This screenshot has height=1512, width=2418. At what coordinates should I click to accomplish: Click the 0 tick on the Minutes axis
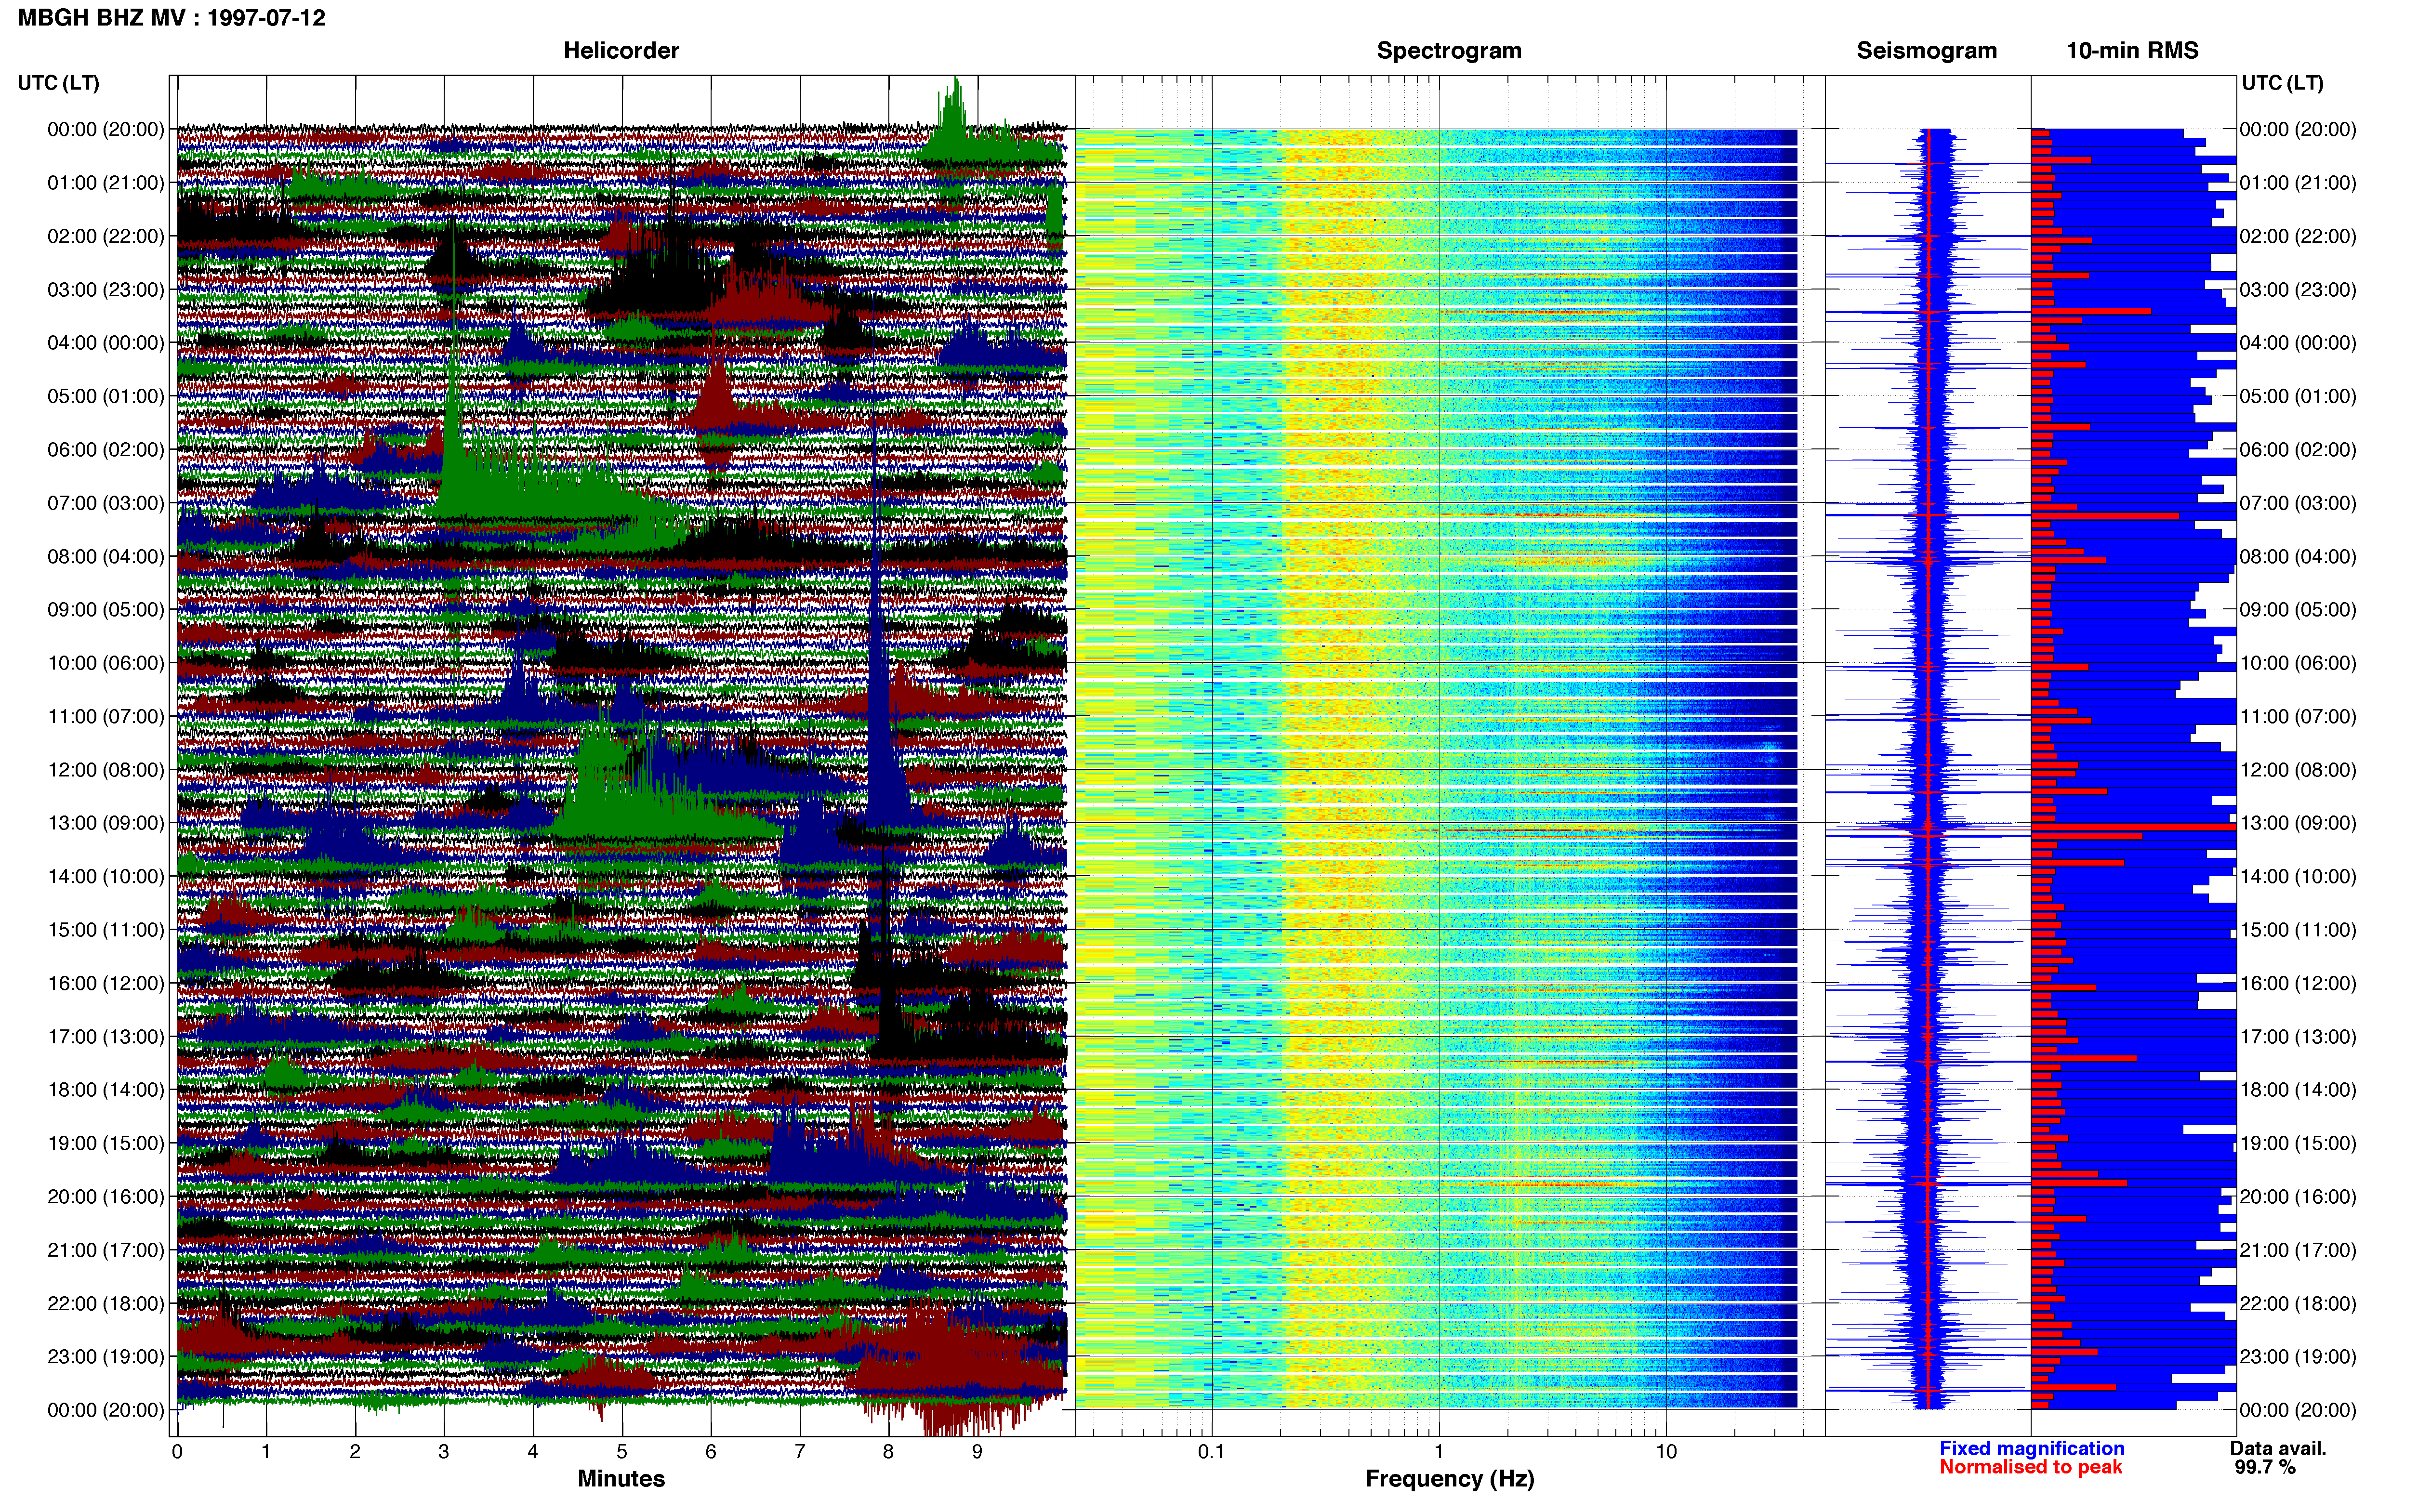pyautogui.click(x=177, y=1452)
